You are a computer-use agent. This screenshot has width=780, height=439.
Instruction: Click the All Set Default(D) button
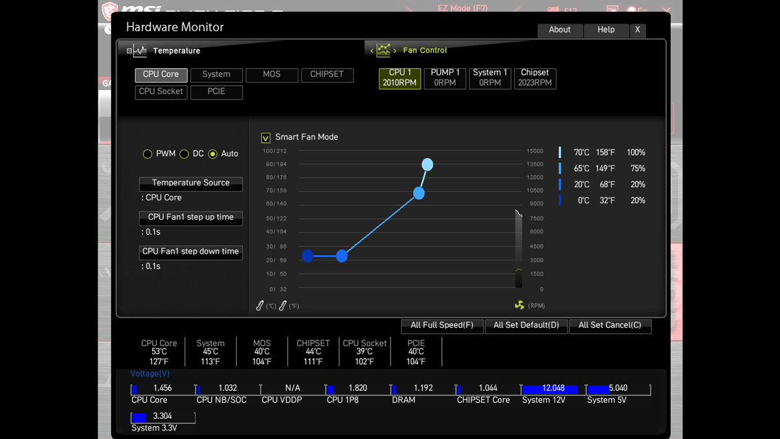(x=526, y=326)
